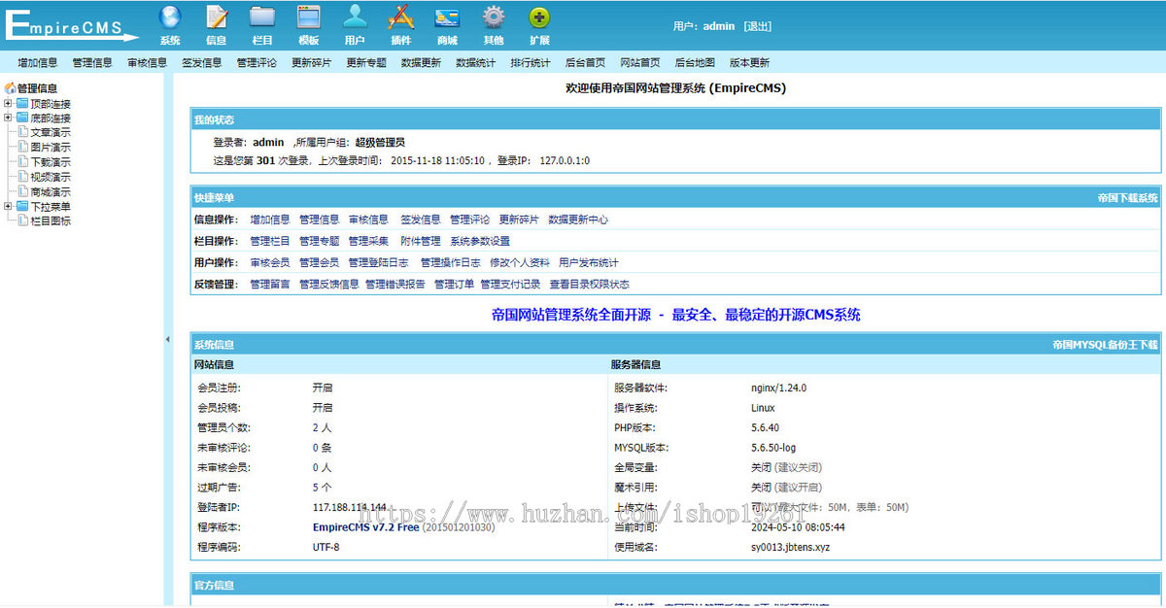Click the page icon of 视频演示
1166x608 pixels.
click(23, 177)
